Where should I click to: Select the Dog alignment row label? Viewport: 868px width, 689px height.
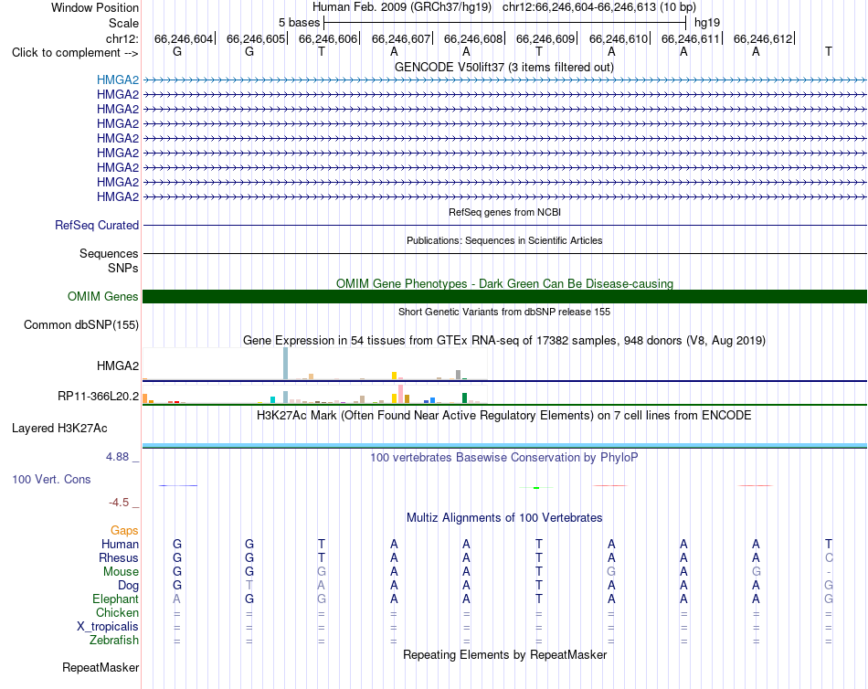coord(128,586)
